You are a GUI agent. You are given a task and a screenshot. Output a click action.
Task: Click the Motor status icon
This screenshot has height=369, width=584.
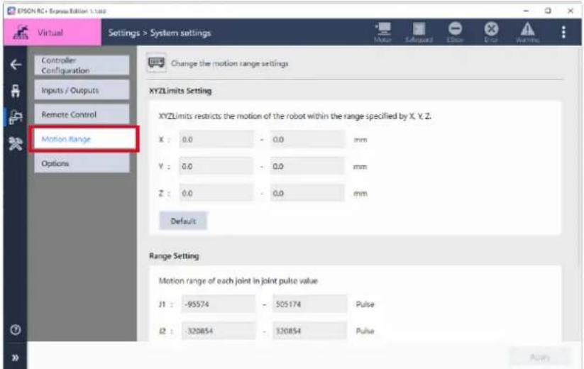[383, 33]
